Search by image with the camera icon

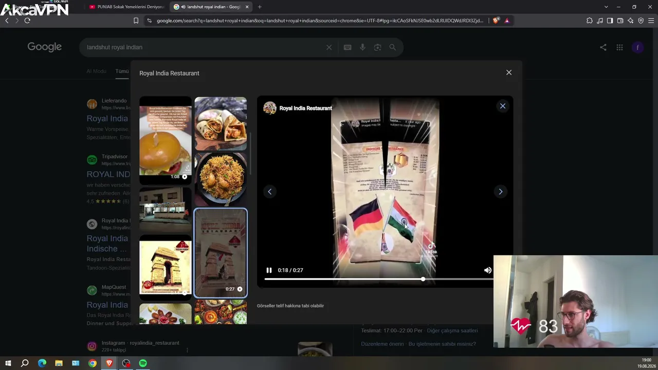(x=378, y=47)
